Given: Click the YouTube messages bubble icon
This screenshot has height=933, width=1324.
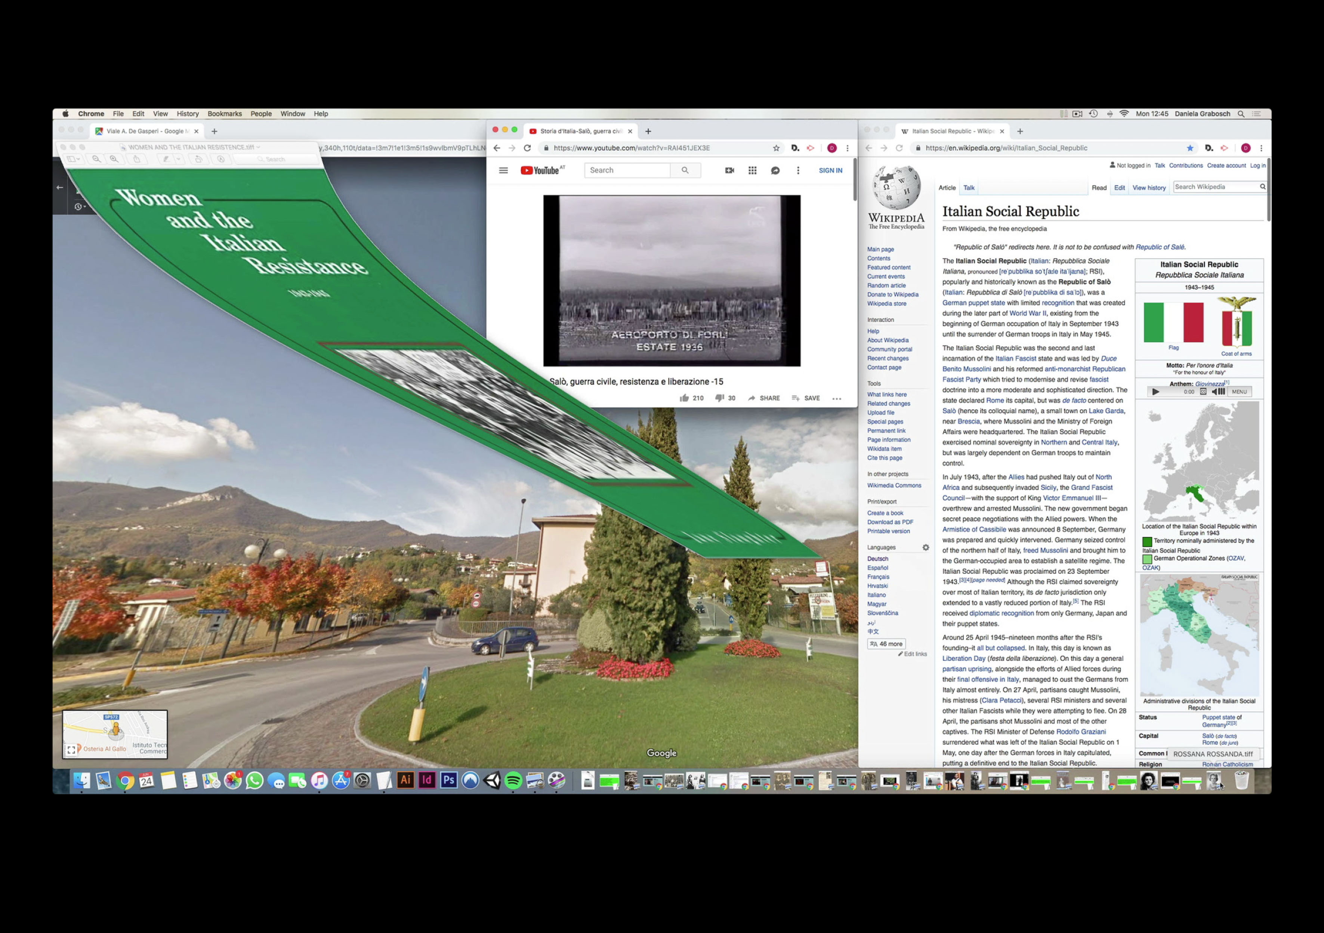Looking at the screenshot, I should [775, 170].
